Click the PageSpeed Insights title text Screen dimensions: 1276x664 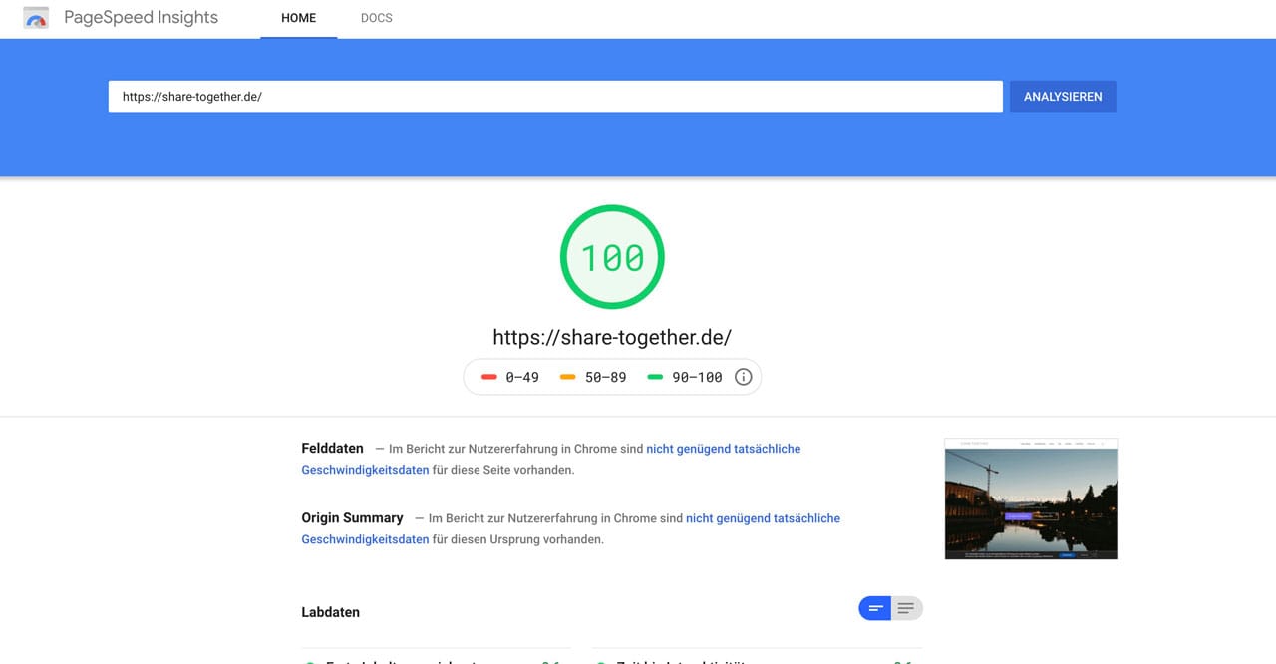(141, 18)
